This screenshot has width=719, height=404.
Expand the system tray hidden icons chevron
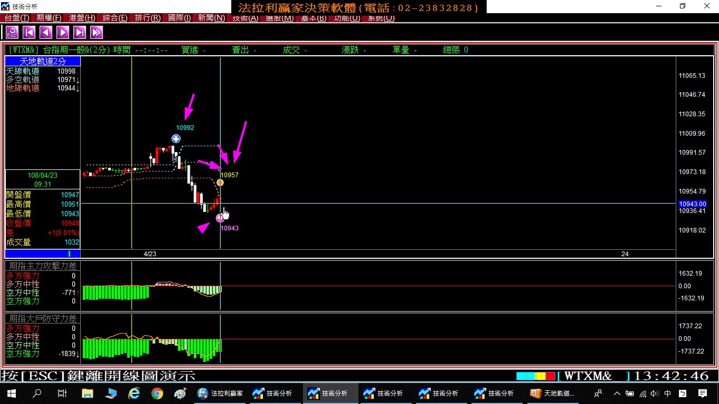[x=617, y=393]
